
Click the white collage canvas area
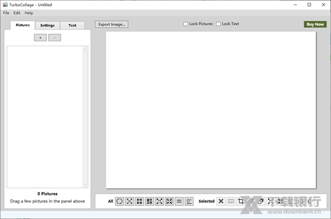(211, 110)
